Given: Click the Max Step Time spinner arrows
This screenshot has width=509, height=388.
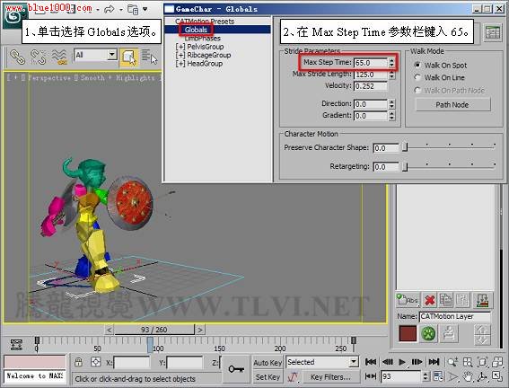Looking at the screenshot, I should pos(391,62).
